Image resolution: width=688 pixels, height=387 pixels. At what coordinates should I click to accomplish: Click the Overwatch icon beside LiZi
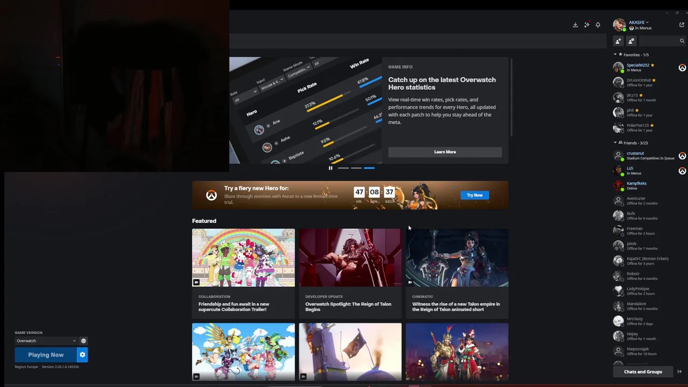point(682,171)
